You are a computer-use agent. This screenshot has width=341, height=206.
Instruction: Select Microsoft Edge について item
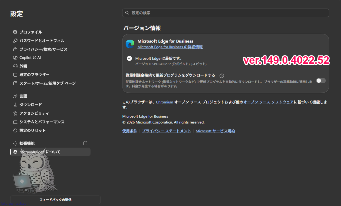coord(50,152)
